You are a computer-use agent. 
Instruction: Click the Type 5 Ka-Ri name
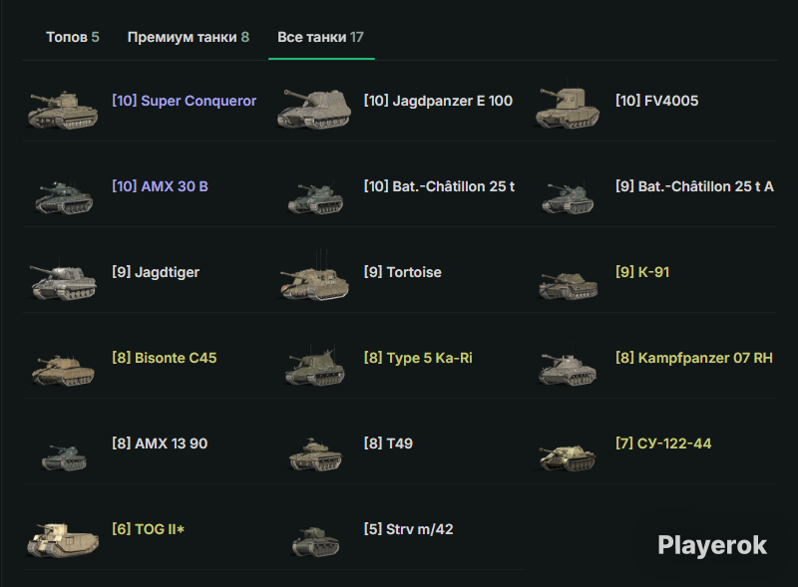418,358
